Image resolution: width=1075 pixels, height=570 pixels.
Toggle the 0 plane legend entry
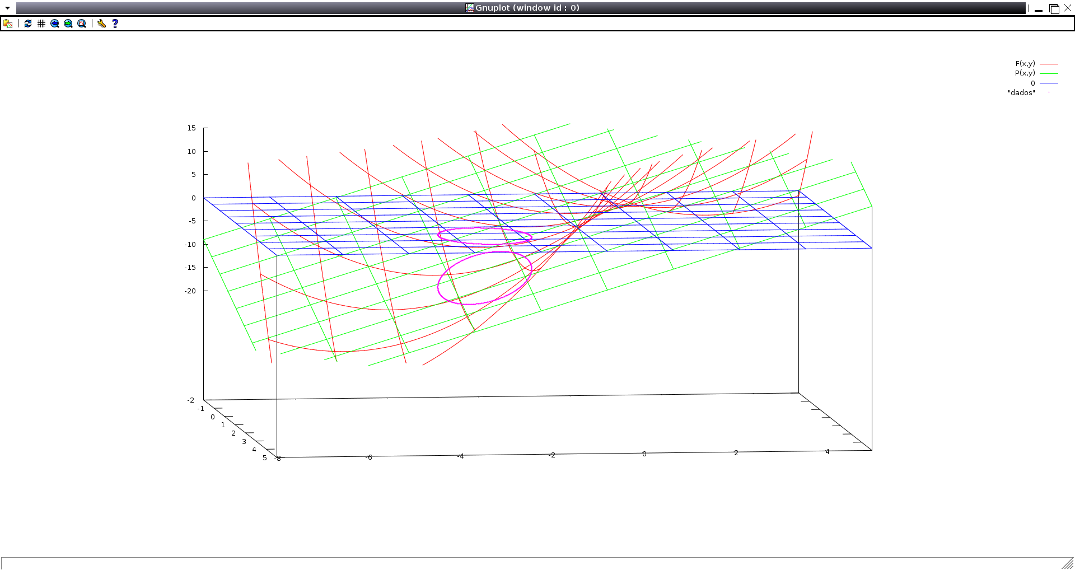click(1044, 83)
